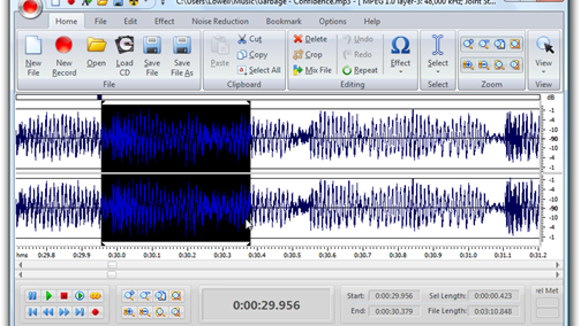This screenshot has height=326, width=581.
Task: Jump to the end of the track
Action: (80, 312)
